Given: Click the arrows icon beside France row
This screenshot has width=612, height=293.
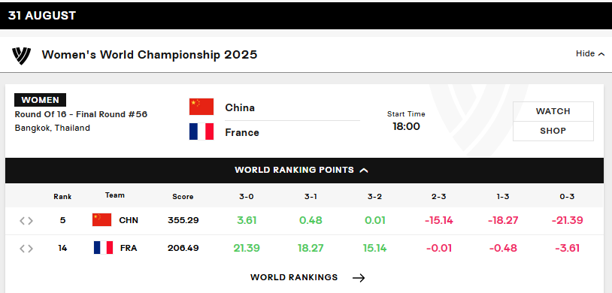Looking at the screenshot, I should click(x=26, y=249).
